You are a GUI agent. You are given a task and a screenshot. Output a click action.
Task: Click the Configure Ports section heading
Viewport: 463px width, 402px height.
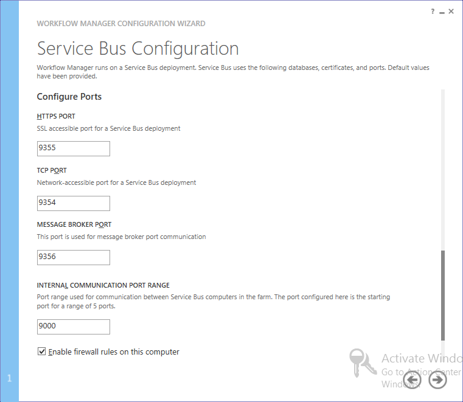coord(69,97)
